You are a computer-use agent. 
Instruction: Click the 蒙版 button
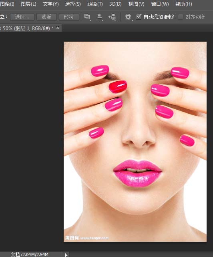[46, 17]
